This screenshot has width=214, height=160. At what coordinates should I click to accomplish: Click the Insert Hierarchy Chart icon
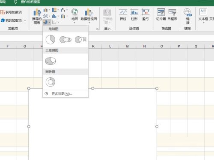tap(54, 10)
